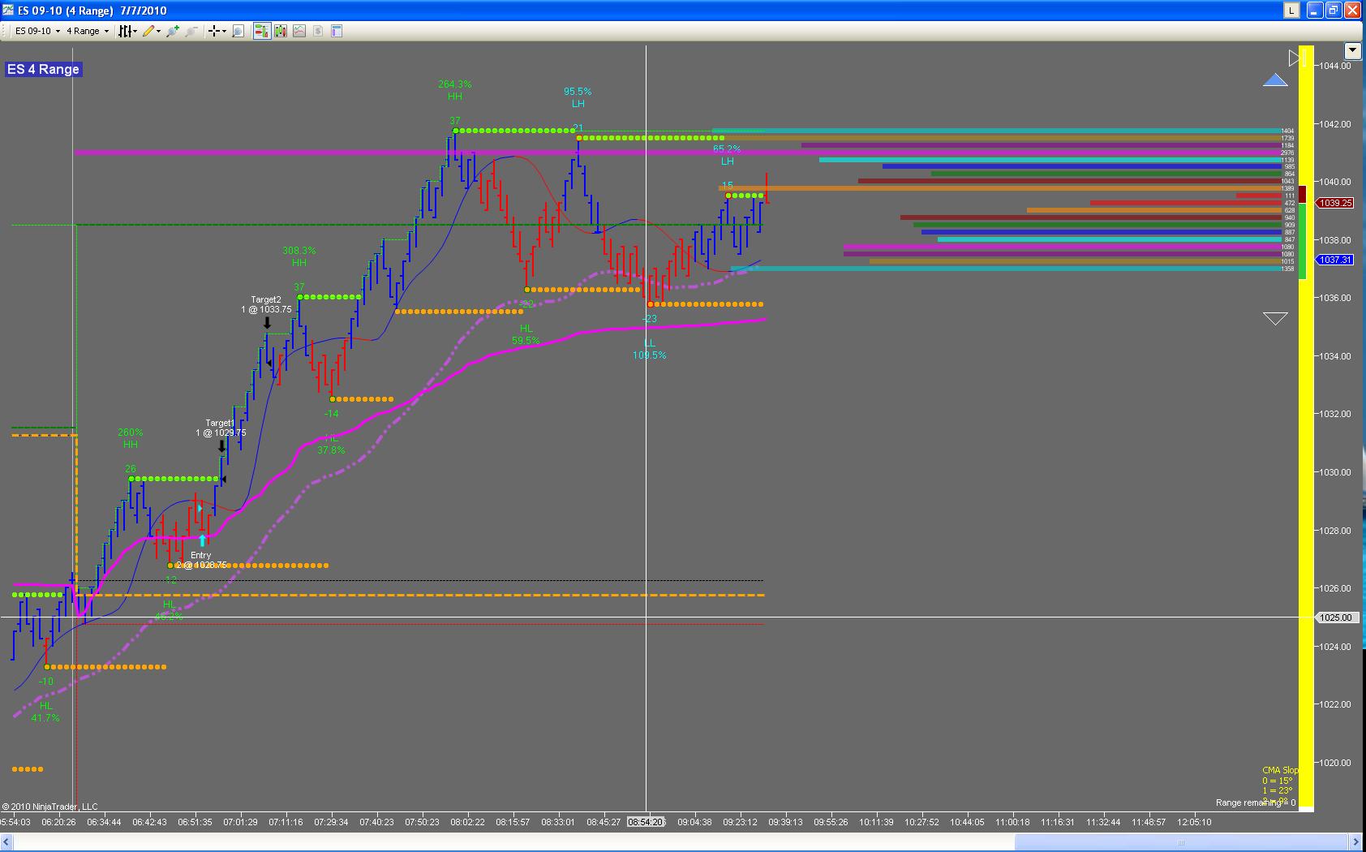
Task: Click the L link button in title bar
Action: pyautogui.click(x=1291, y=10)
